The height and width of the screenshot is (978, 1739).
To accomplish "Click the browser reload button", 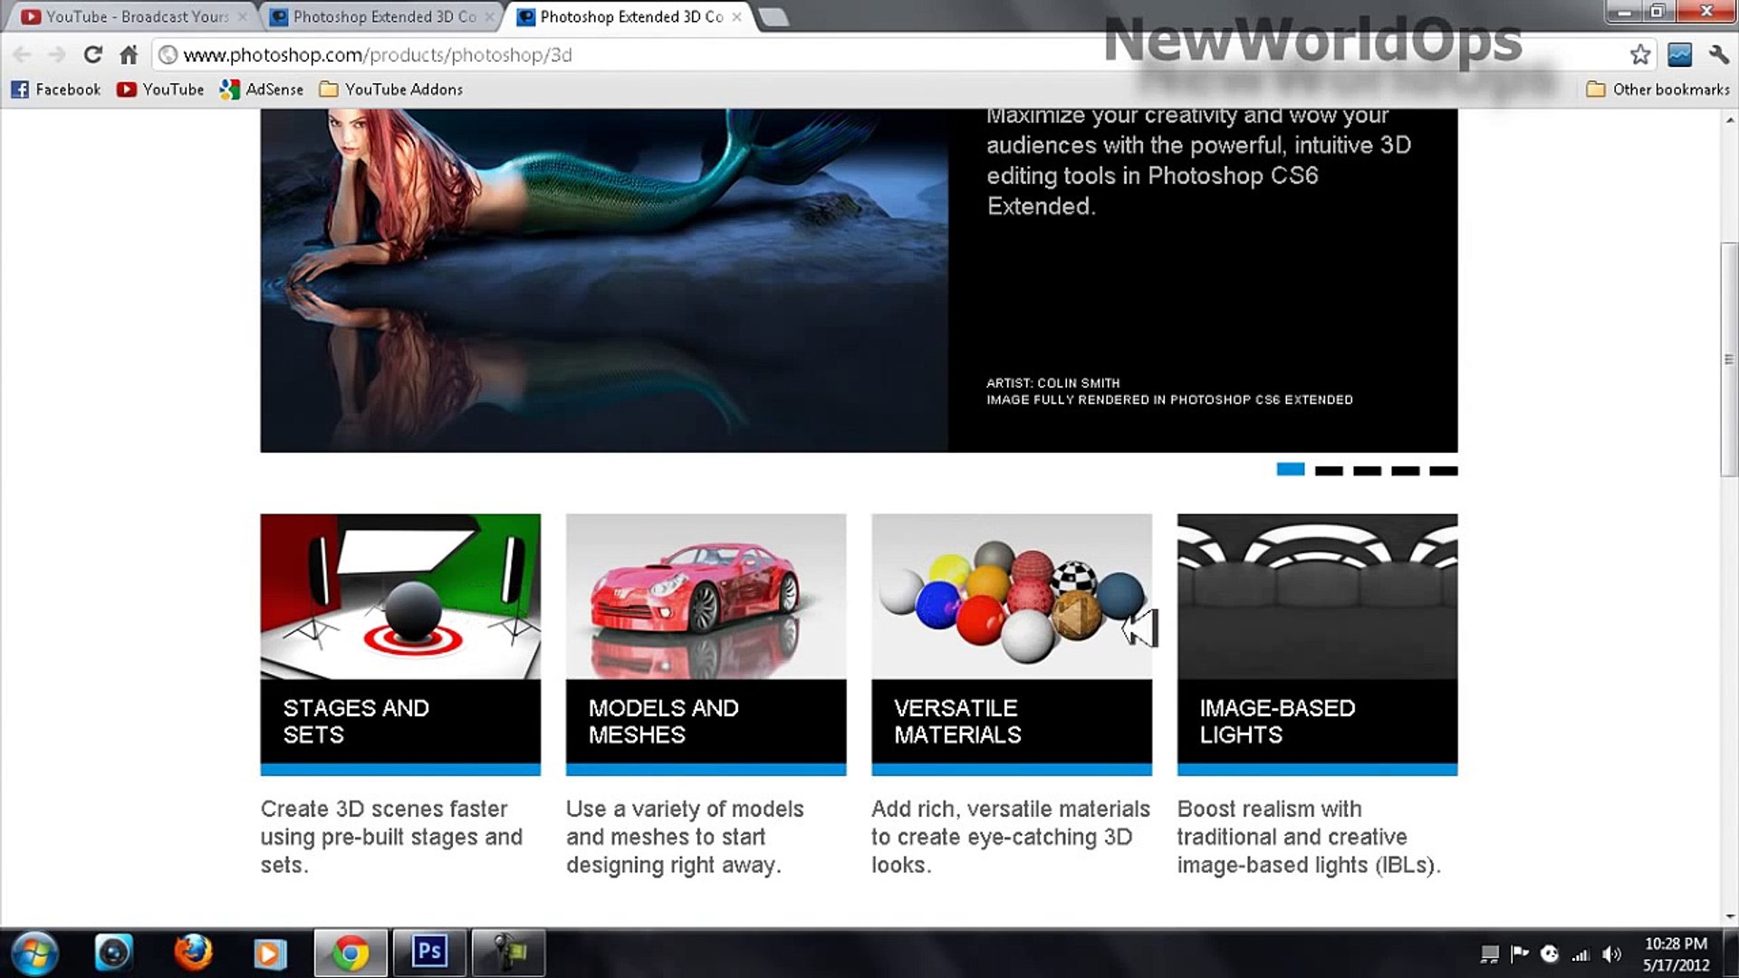I will [92, 55].
